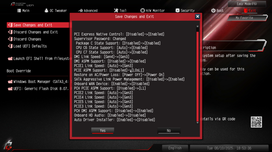This screenshot has height=152, width=272.
Task: Select Save Changes and Exit menu entry
Action: point(38,25)
